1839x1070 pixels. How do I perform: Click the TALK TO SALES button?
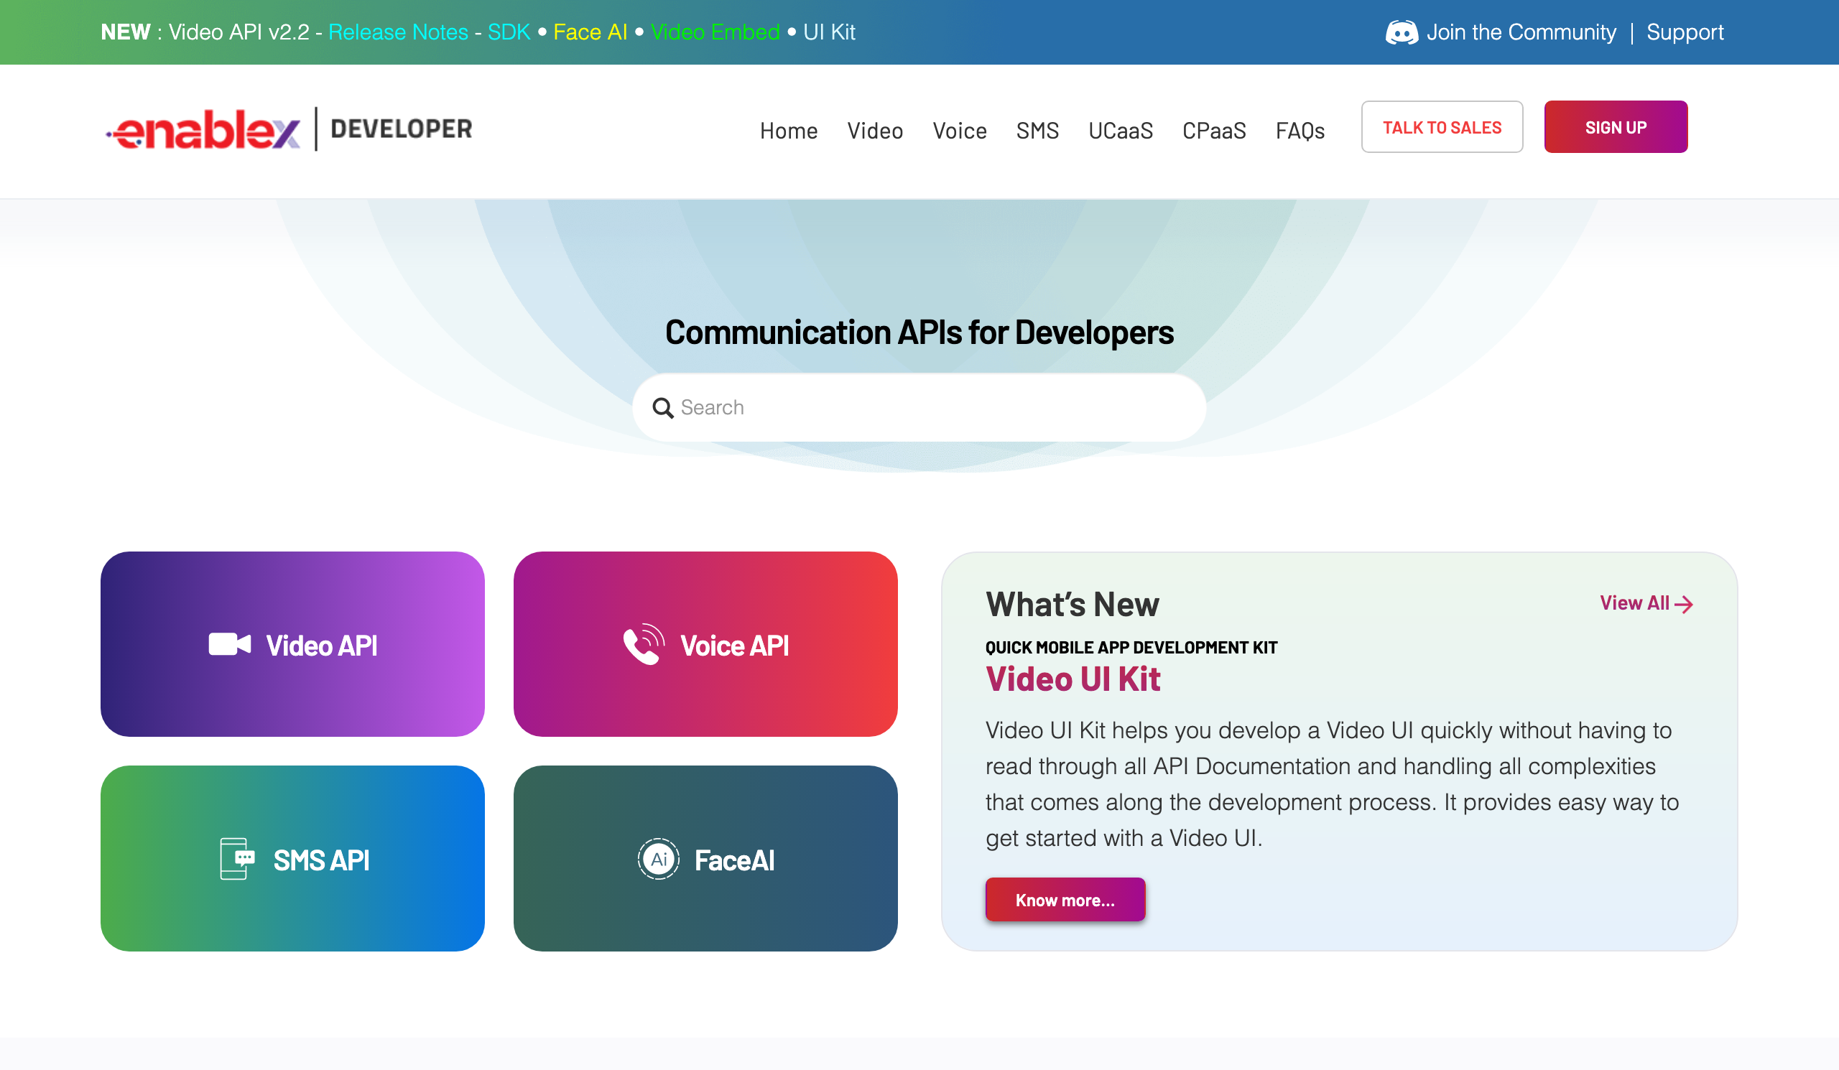click(1441, 127)
